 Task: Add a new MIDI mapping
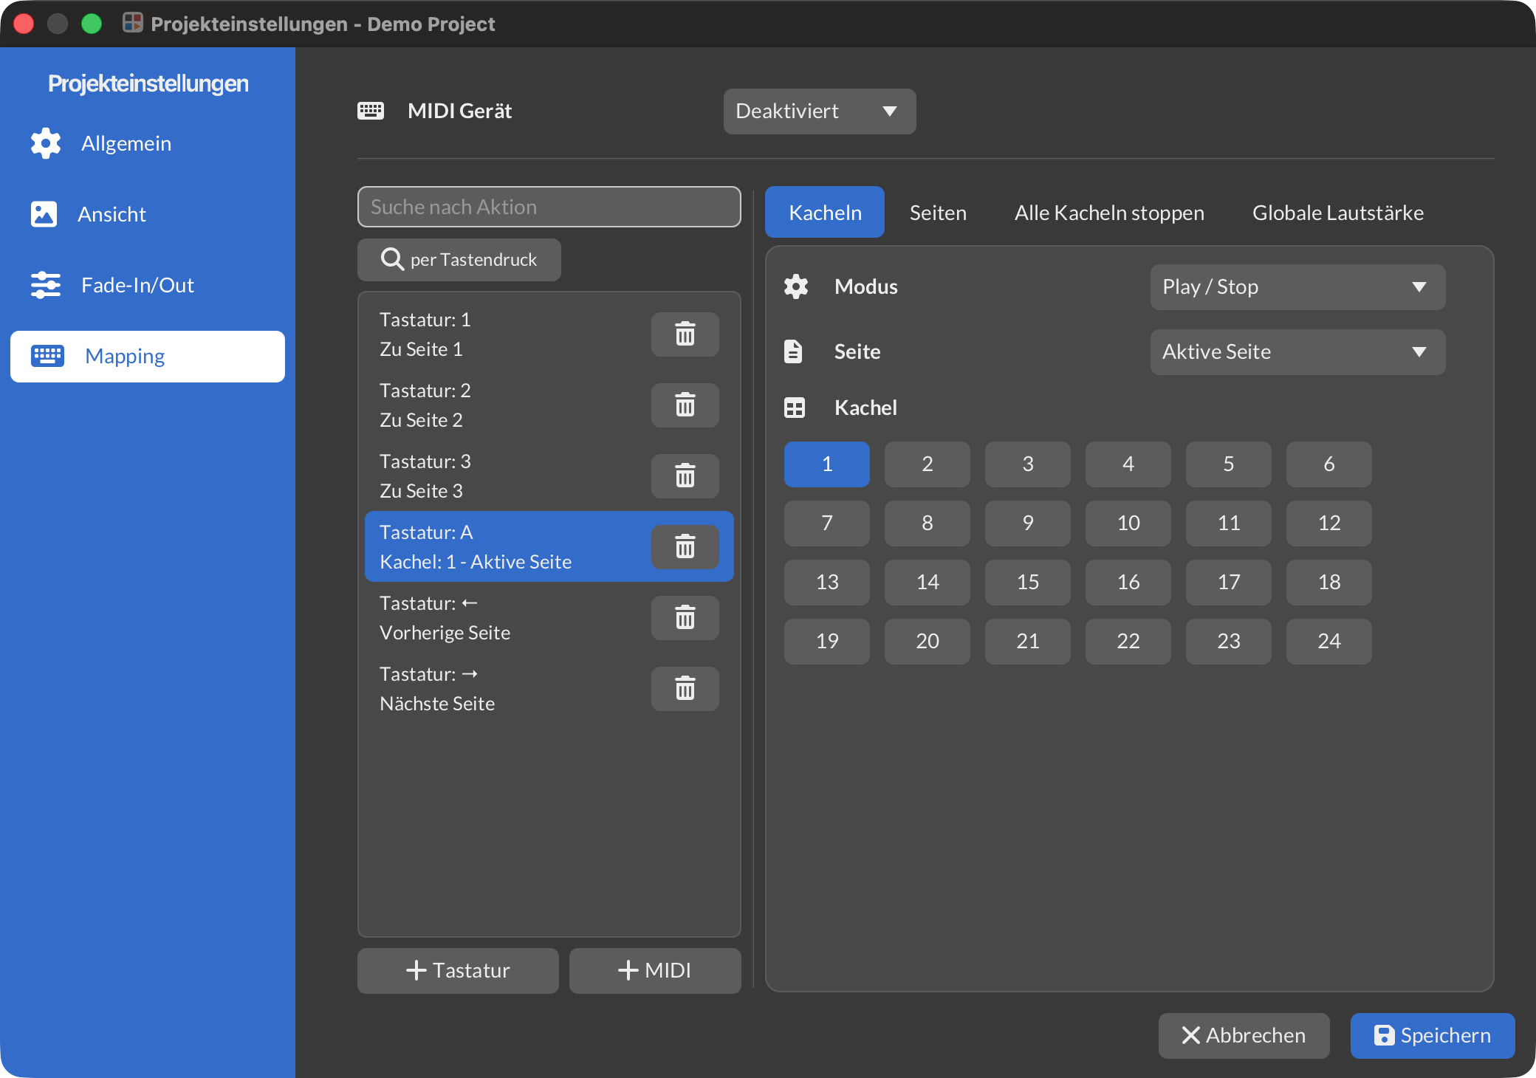pos(655,970)
